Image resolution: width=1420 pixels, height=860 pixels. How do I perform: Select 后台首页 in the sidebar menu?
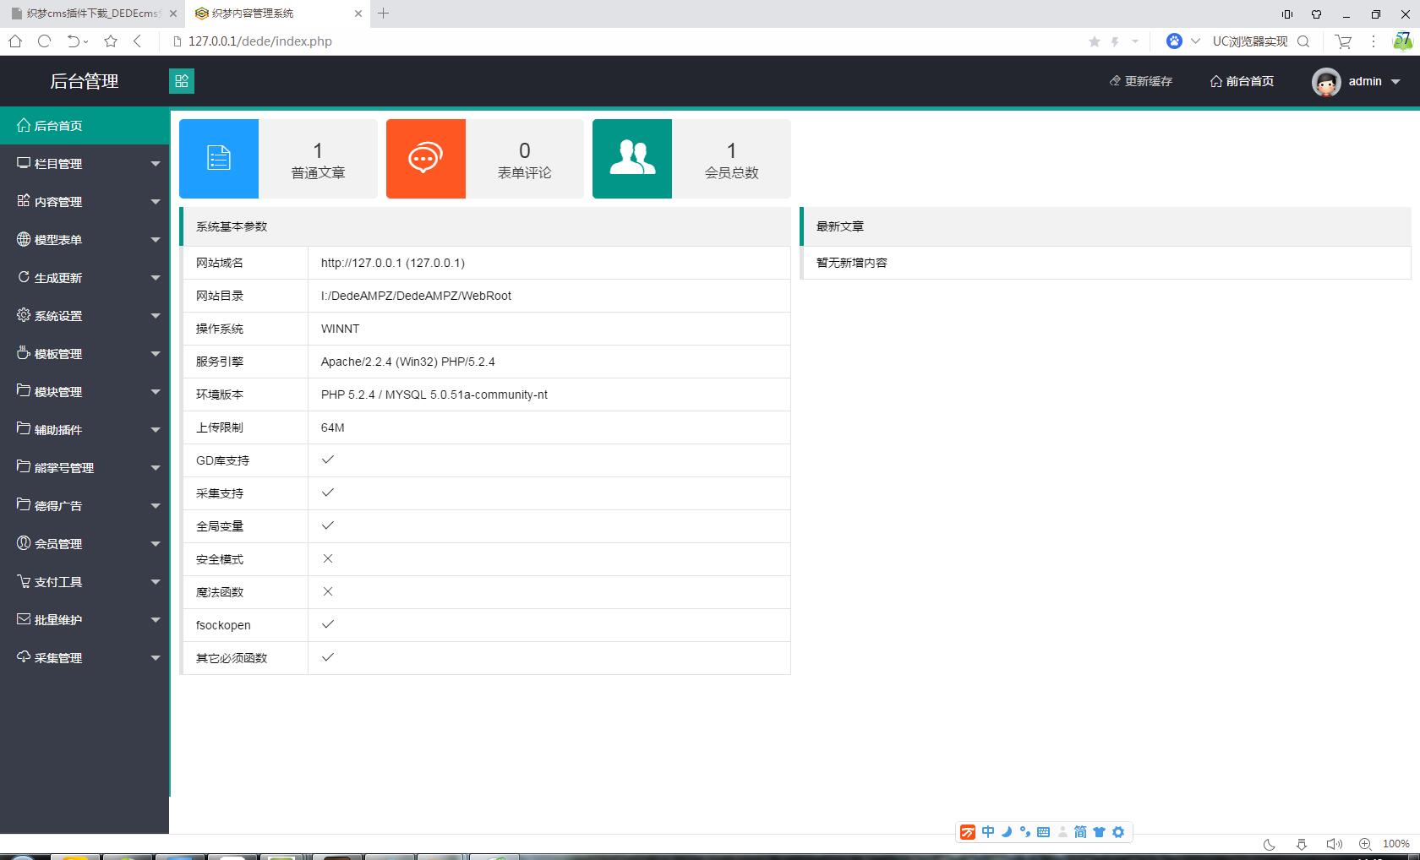point(57,125)
